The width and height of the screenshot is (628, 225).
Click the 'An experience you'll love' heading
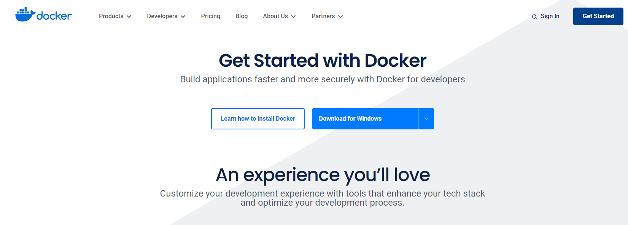[323, 175]
